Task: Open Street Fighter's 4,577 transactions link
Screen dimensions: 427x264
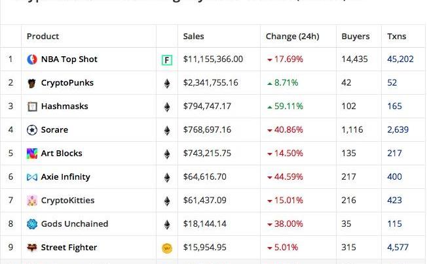Action: pyautogui.click(x=398, y=248)
